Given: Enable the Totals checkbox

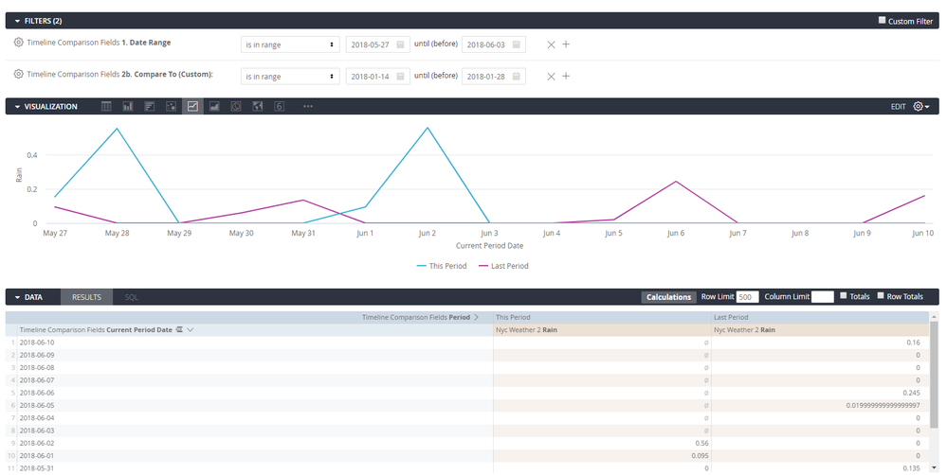Looking at the screenshot, I should pos(844,295).
